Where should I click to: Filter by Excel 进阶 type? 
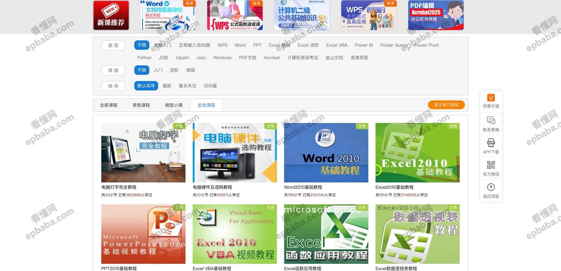[x=308, y=45]
